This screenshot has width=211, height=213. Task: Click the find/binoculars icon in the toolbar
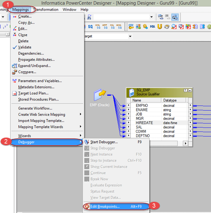click(89, 17)
